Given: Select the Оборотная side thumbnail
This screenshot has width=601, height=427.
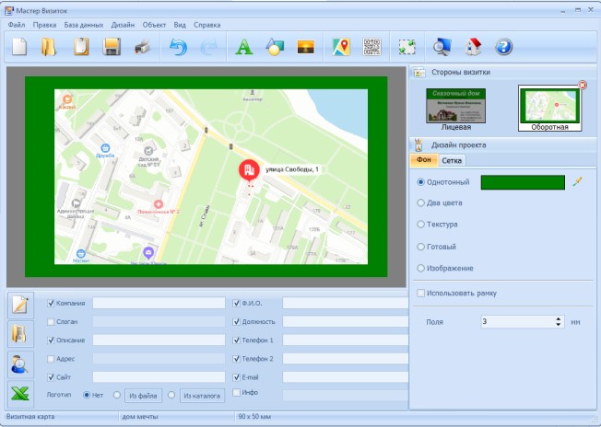Looking at the screenshot, I should (549, 109).
